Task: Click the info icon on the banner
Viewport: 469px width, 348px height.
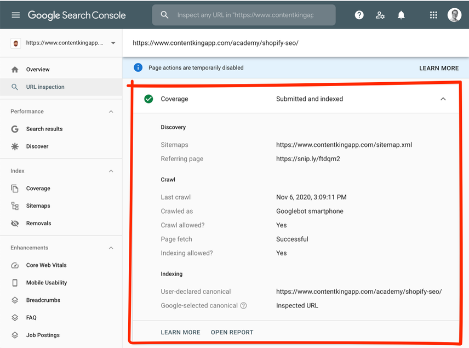Action: (138, 67)
